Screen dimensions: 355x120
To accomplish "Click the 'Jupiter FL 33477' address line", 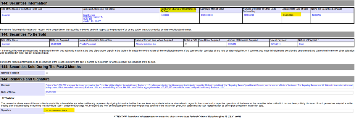I will (92, 21).
